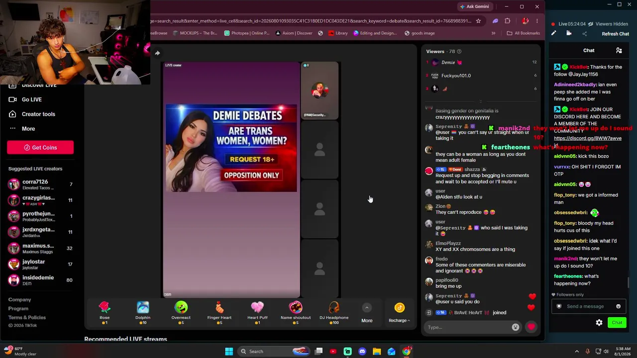Click the taskbar Search box
Viewport: 637px width, 358px height.
pos(274,352)
